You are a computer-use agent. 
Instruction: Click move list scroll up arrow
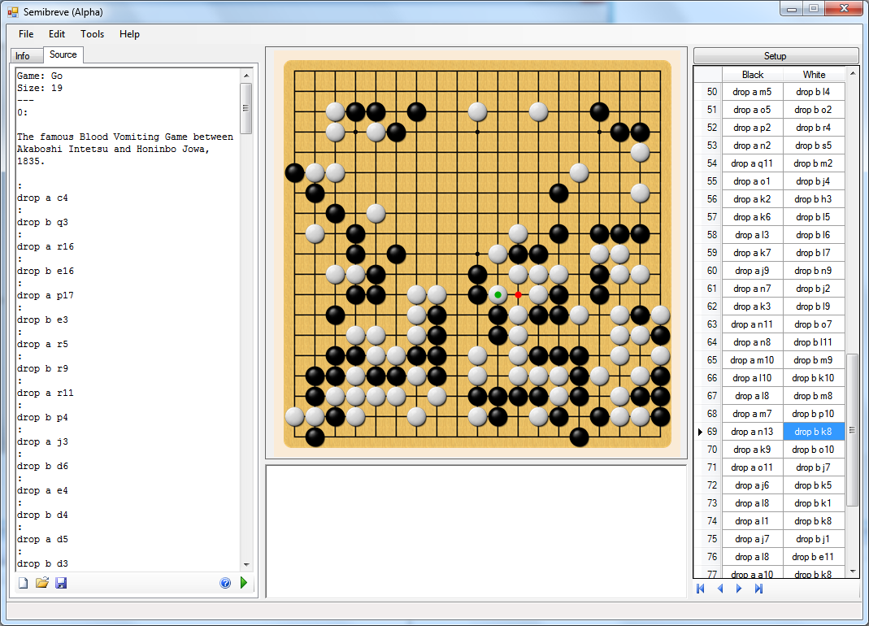click(x=853, y=73)
